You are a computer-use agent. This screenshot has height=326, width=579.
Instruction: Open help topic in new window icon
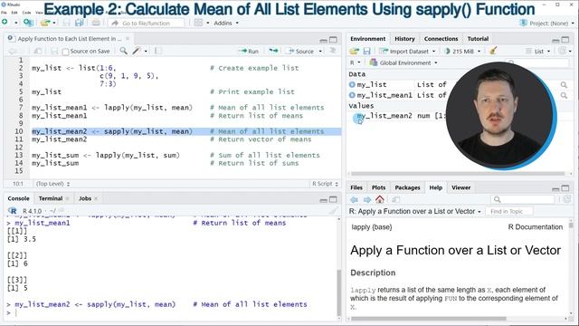396,199
